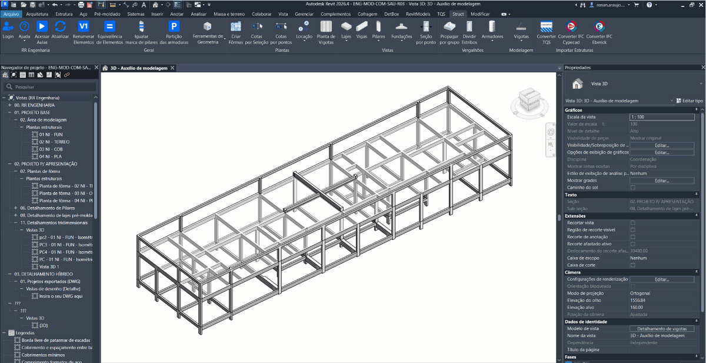Toggle the Caminho do sol checkbox
Viewport: 706px width, 363px height.
tap(633, 188)
